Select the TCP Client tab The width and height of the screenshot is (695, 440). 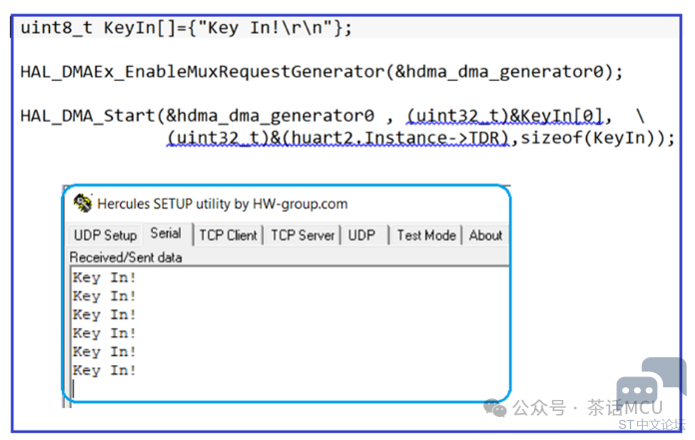point(228,235)
